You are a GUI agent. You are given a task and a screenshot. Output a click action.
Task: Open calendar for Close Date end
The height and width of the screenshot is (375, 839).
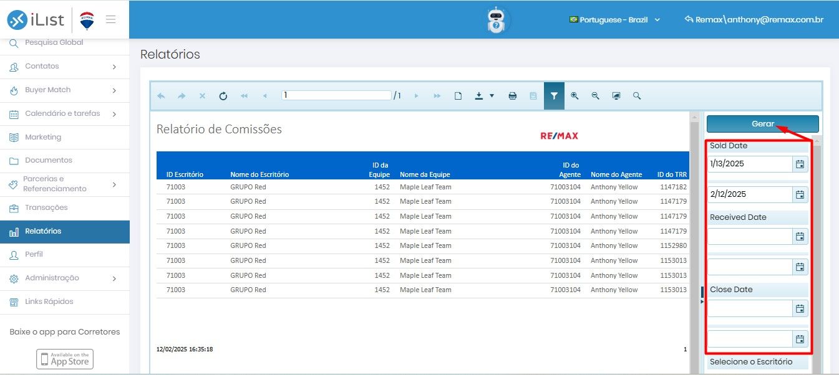[800, 339]
